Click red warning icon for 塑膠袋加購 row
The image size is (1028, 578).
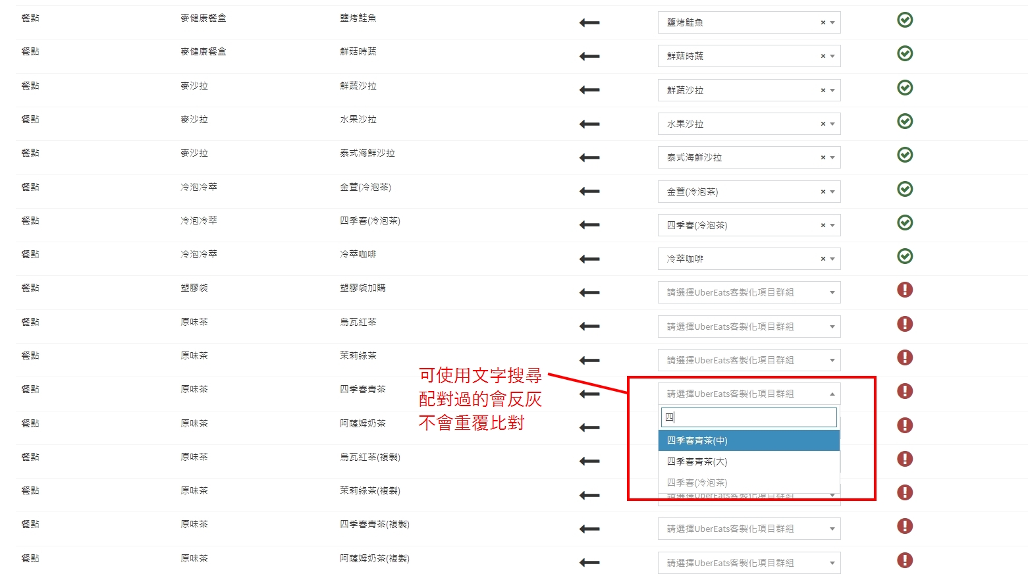coord(905,290)
